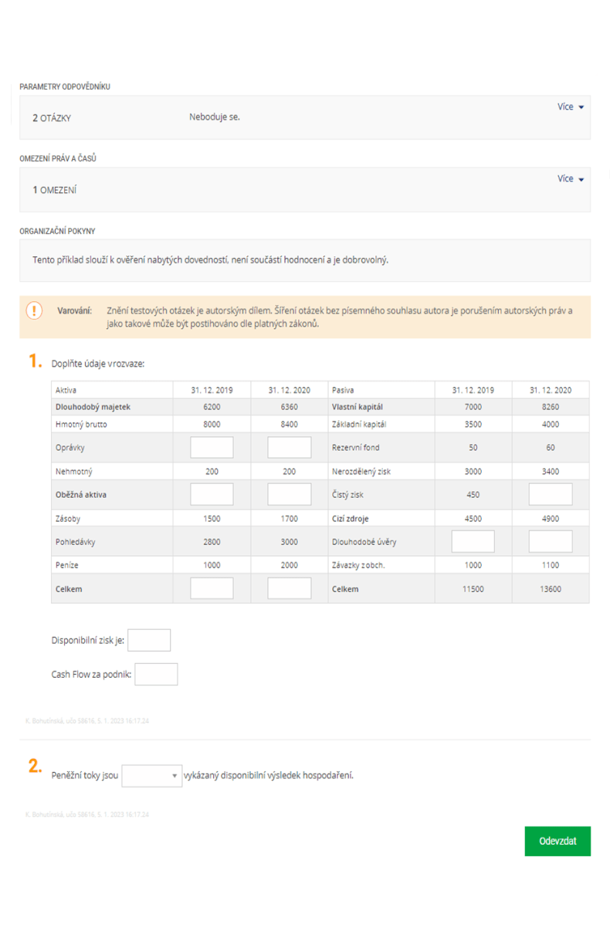Select the Oběžná aktiva 2019 input box

(212, 495)
